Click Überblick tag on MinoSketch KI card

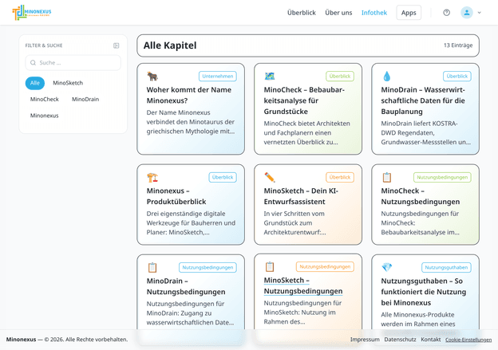click(340, 177)
